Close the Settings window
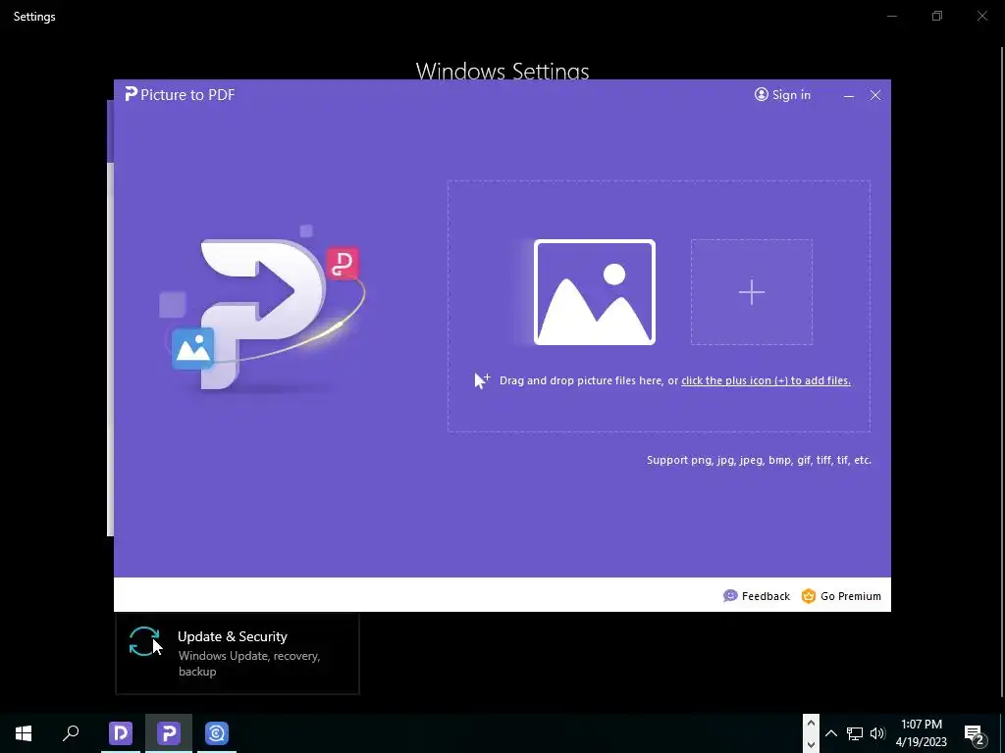 [981, 16]
